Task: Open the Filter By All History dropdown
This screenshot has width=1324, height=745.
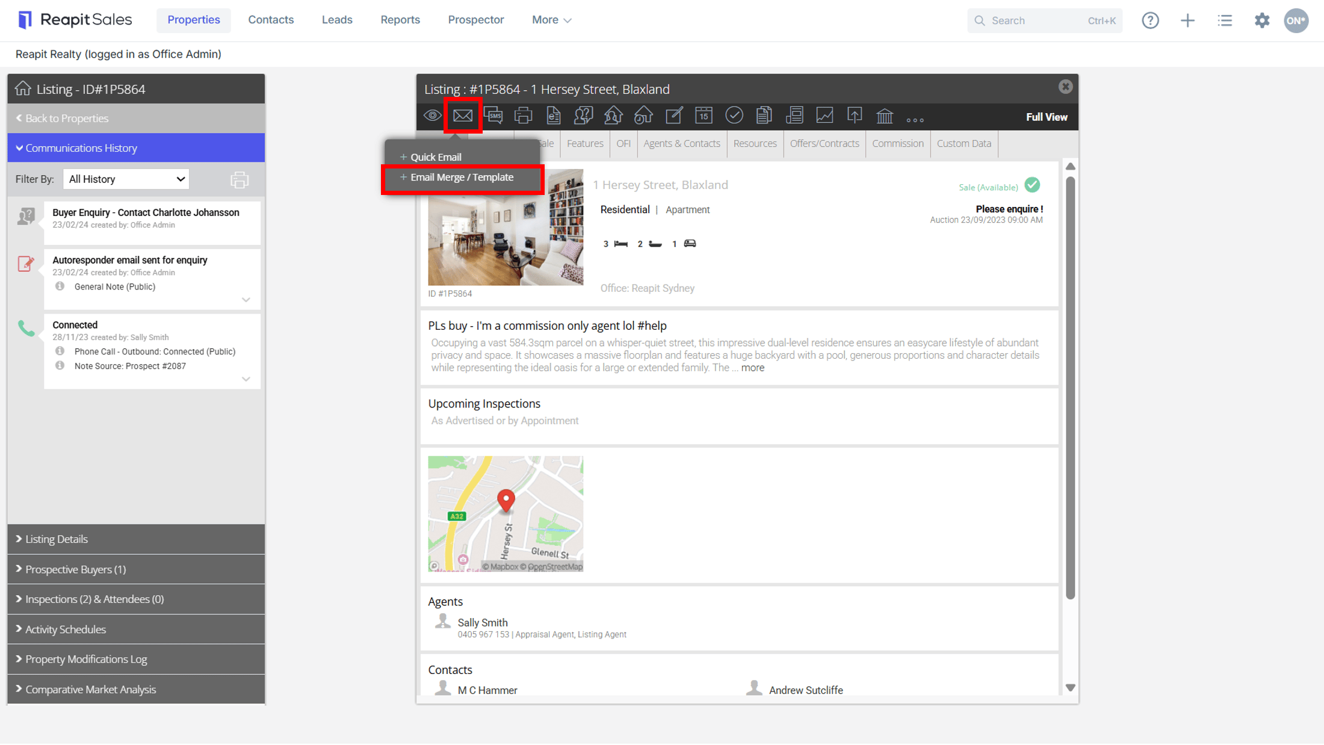Action: 126,179
